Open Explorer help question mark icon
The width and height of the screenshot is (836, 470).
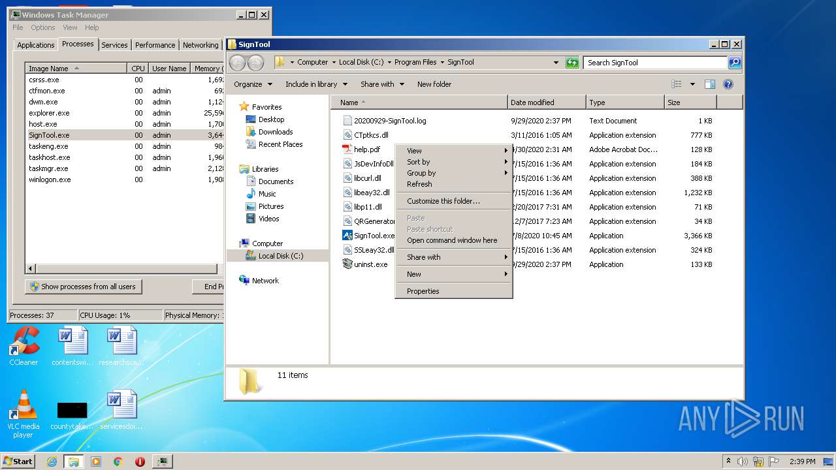[x=728, y=84]
